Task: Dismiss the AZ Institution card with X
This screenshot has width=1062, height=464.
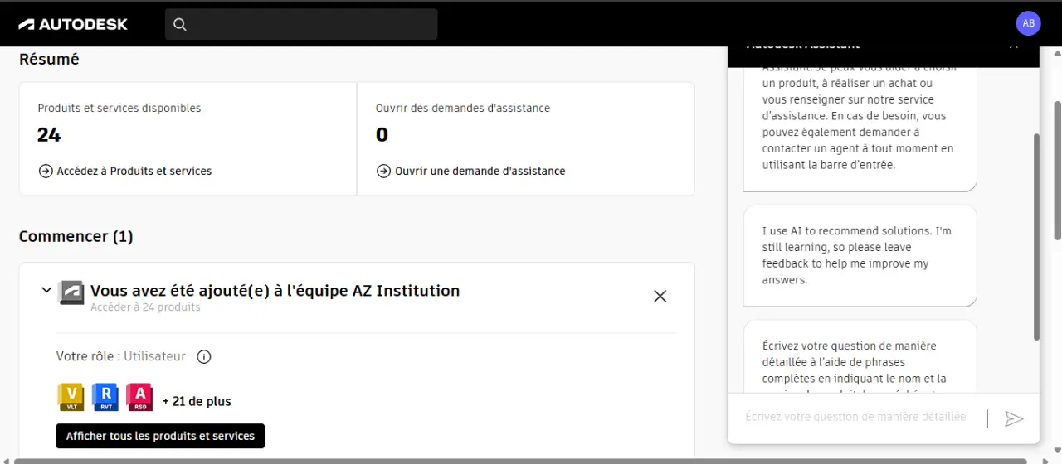Action: tap(660, 296)
